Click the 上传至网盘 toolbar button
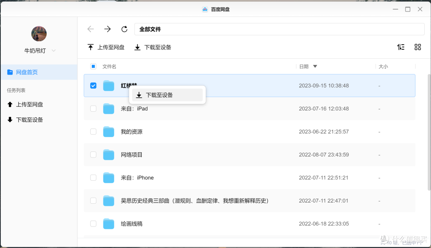The image size is (431, 248). 106,47
